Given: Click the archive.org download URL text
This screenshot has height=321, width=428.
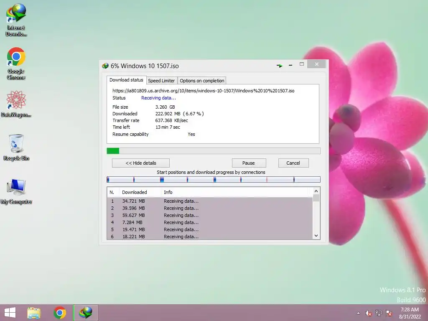Looking at the screenshot, I should point(204,91).
